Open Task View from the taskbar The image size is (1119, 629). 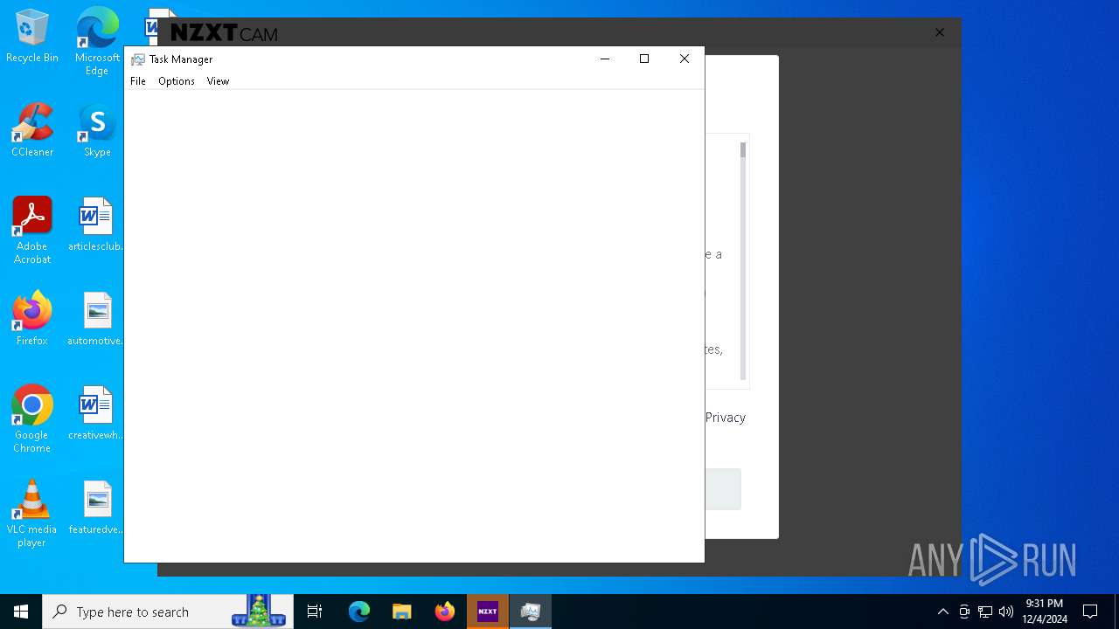[x=315, y=612]
